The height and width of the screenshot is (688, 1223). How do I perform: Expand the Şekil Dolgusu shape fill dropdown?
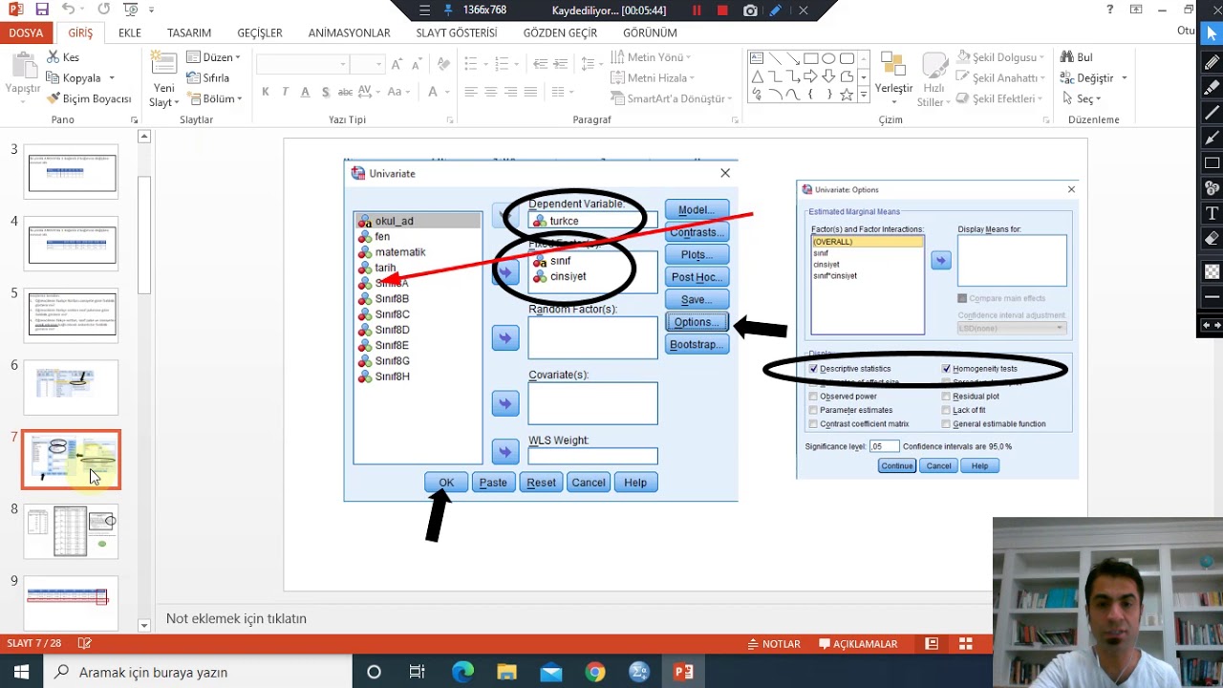coord(1000,57)
